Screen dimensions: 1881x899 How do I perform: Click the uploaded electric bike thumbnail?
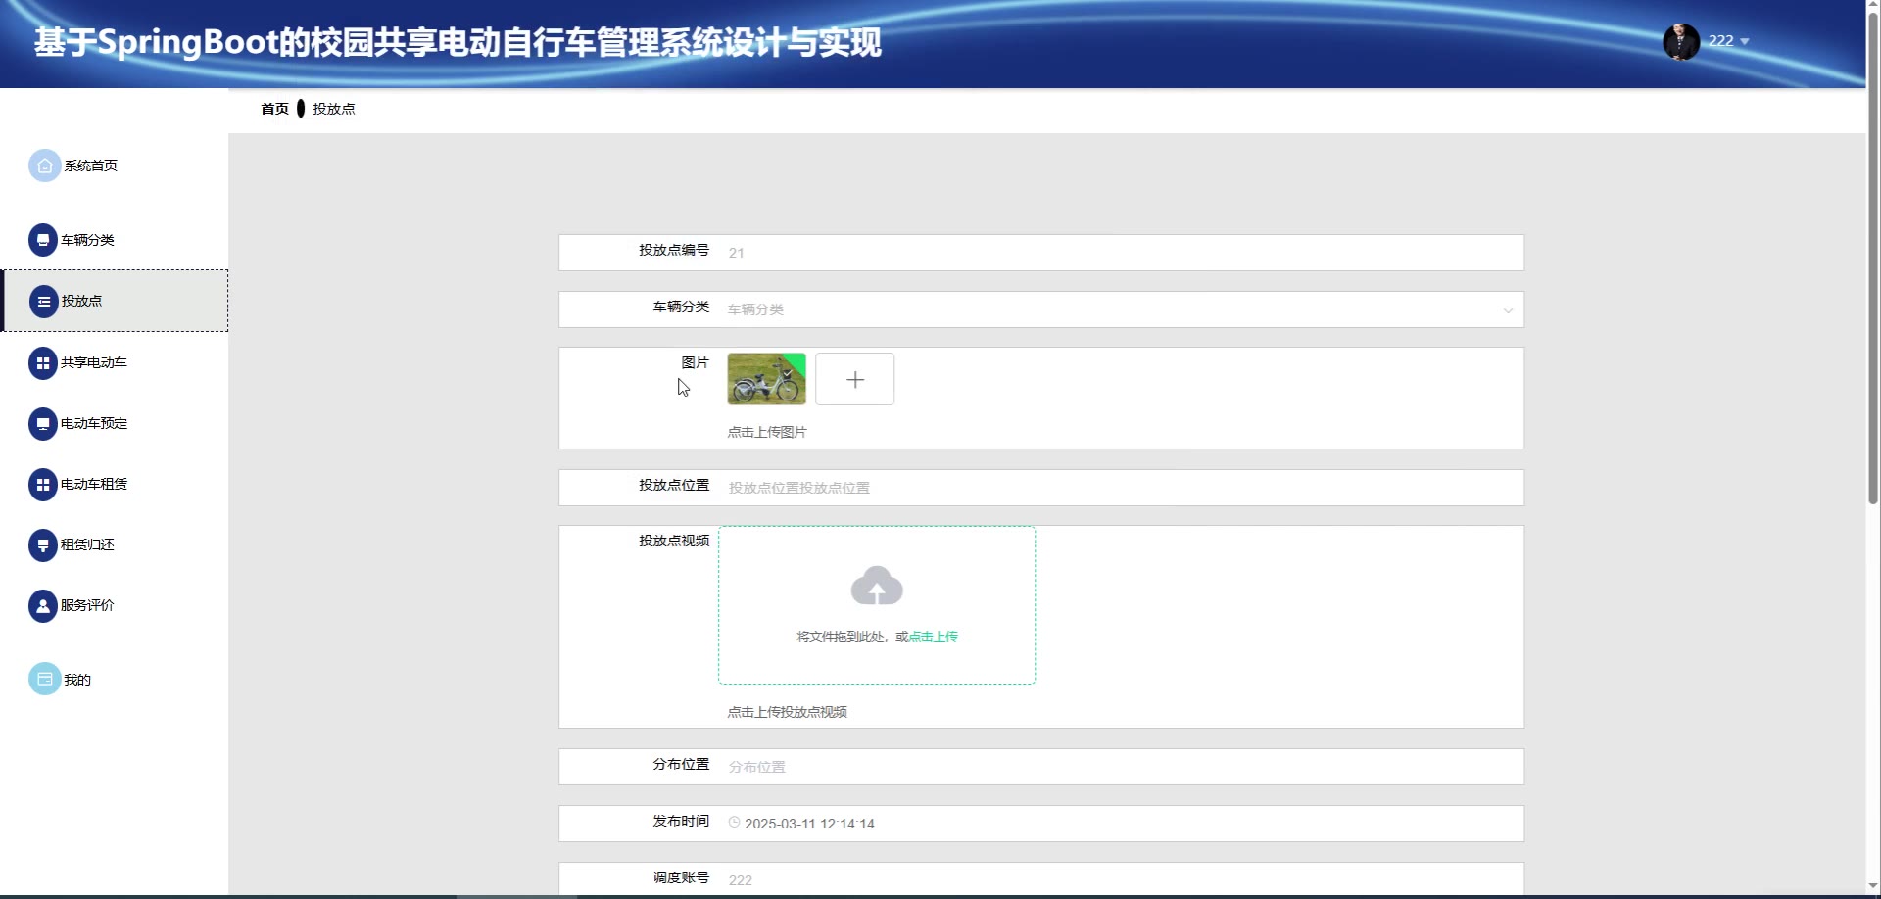pyautogui.click(x=766, y=379)
